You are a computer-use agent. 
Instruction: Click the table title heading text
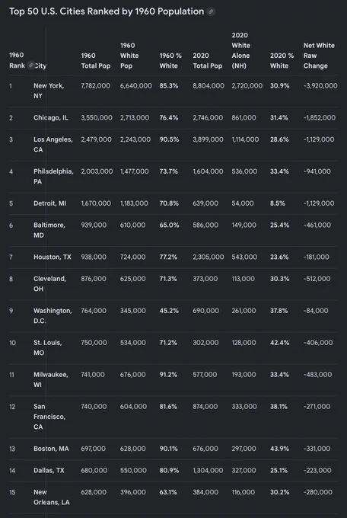point(107,11)
